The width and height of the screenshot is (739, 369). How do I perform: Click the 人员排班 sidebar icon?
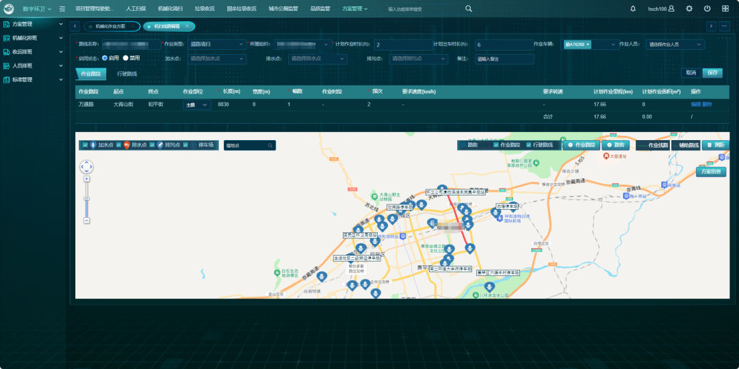click(7, 66)
